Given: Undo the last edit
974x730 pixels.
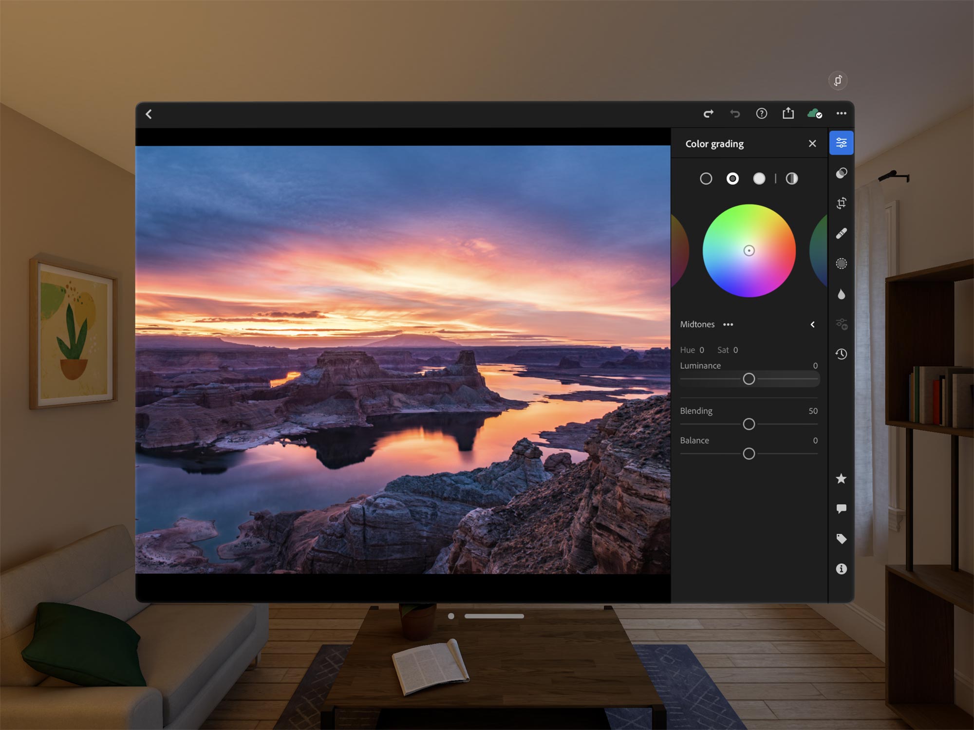Looking at the screenshot, I should (x=735, y=113).
